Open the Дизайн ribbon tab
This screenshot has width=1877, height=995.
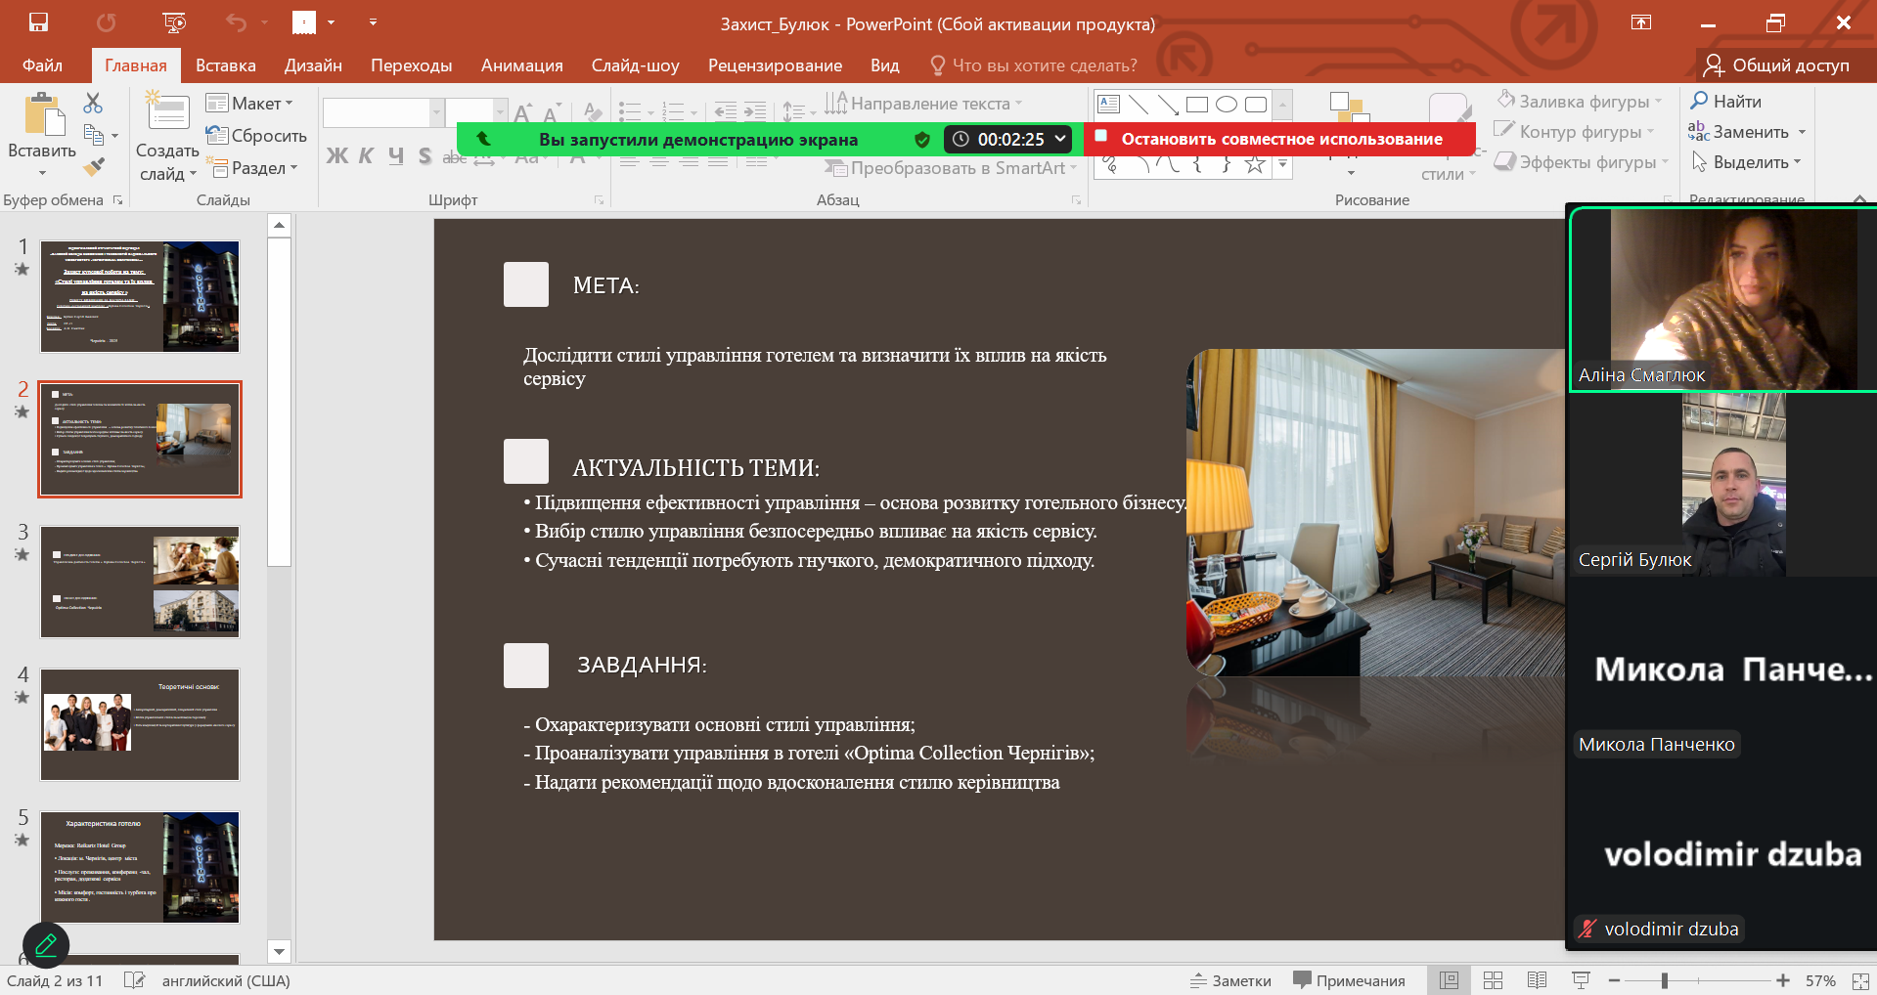coord(313,65)
